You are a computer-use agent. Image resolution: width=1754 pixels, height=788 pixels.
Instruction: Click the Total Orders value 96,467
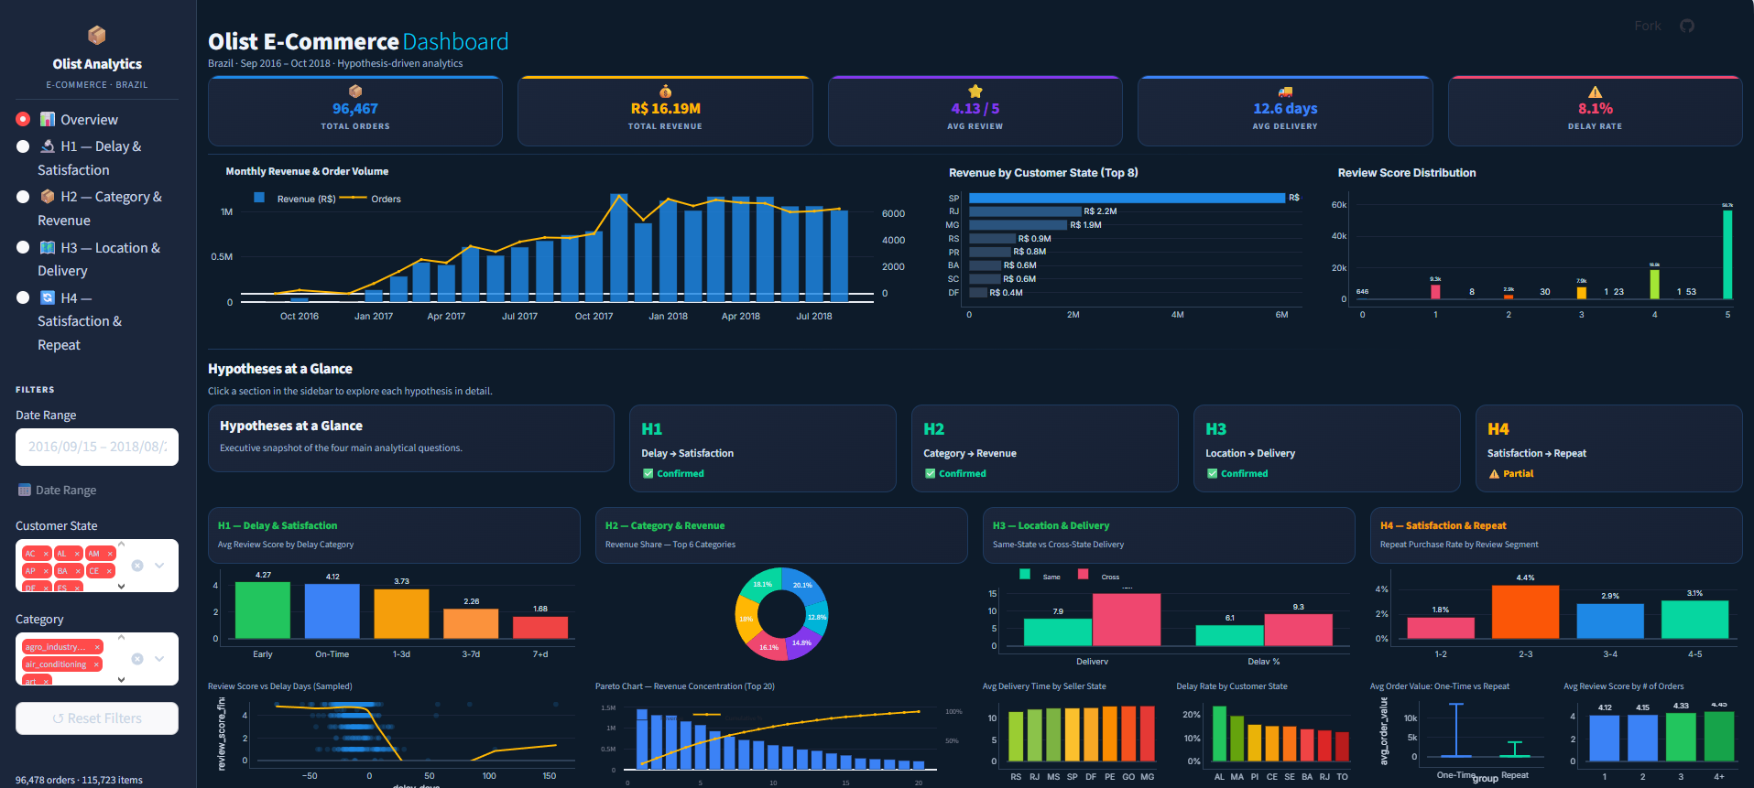click(x=355, y=108)
